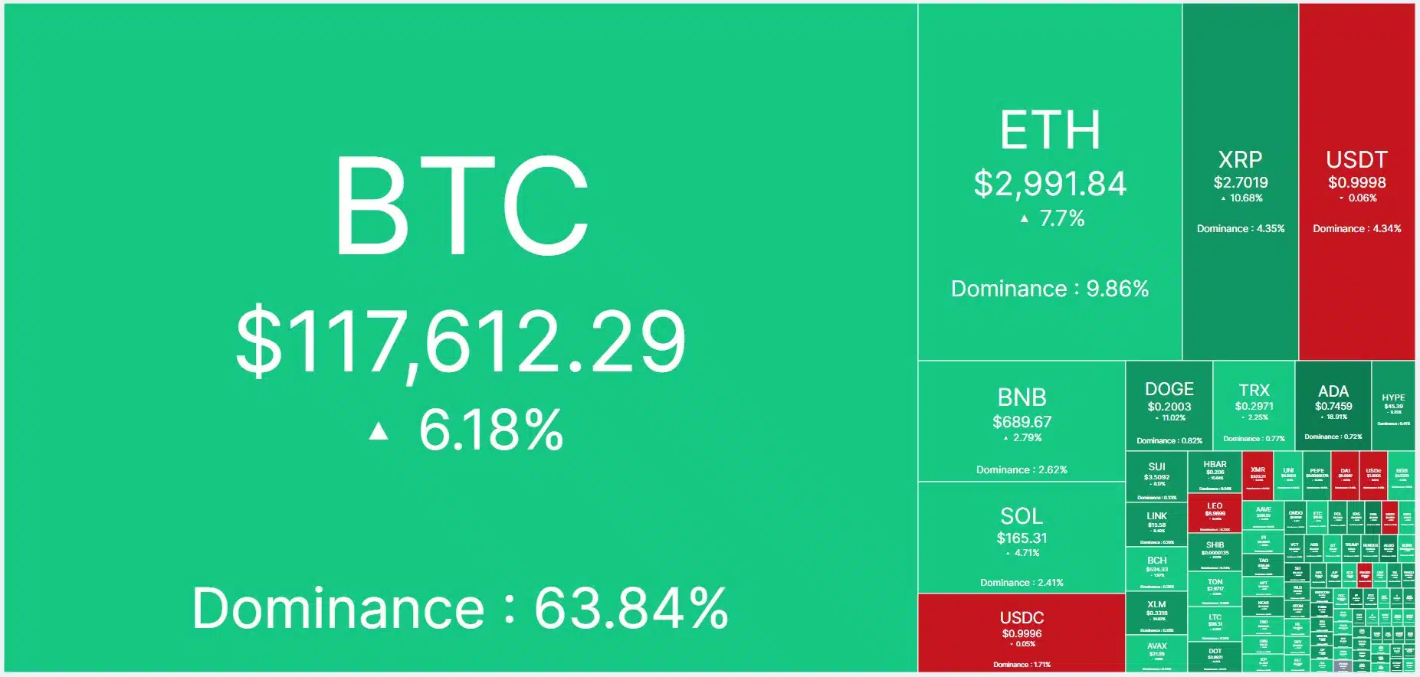Open the SOL tile
Image resolution: width=1420 pixels, height=677 pixels.
click(x=1022, y=538)
